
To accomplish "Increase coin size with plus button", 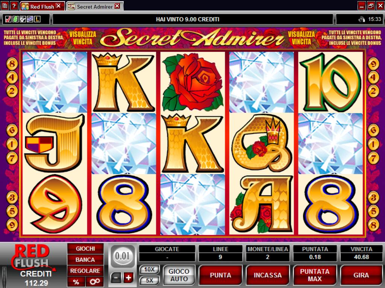I will pyautogui.click(x=129, y=278).
